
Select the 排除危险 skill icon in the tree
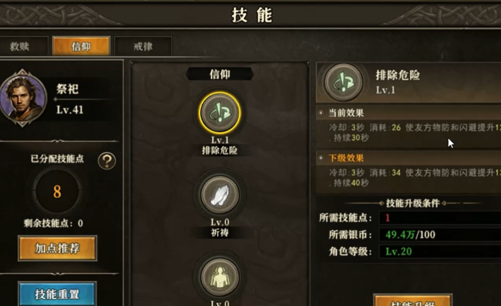(x=220, y=113)
